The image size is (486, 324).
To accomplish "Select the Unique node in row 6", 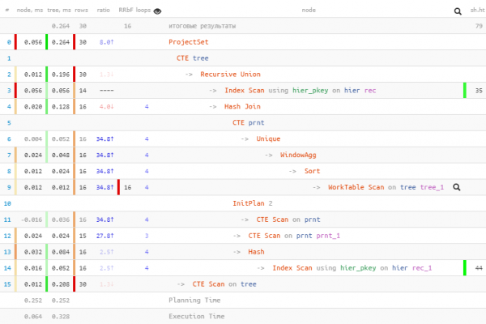I will coord(268,139).
